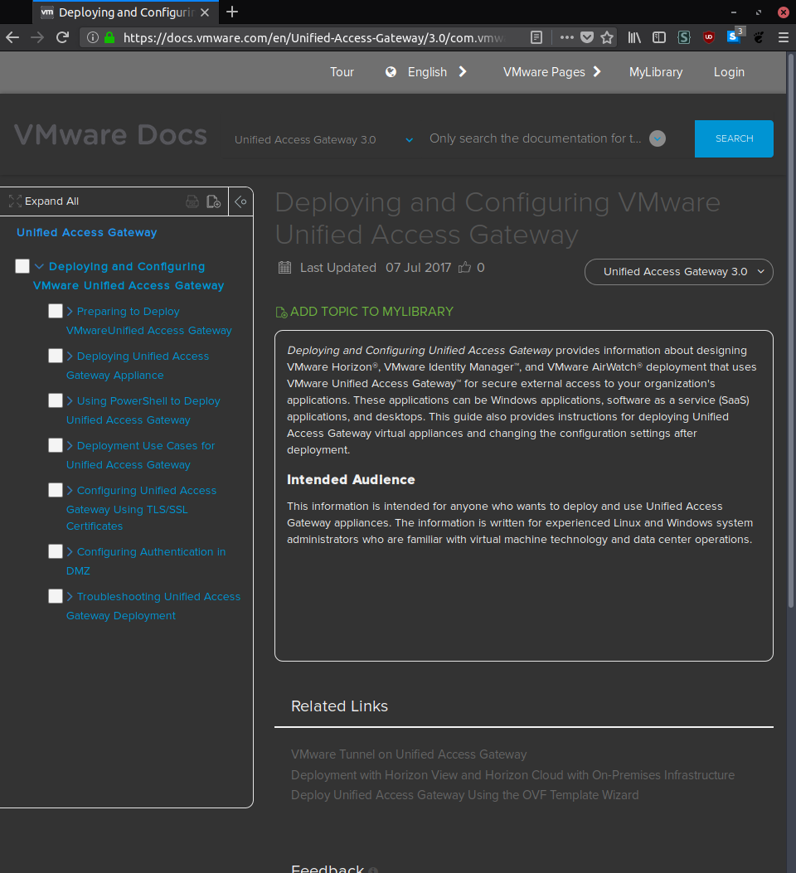Open page actions three-dot menu
Image resolution: width=796 pixels, height=873 pixels.
click(566, 37)
